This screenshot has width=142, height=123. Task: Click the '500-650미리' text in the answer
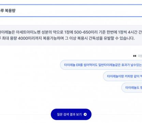point(86,32)
